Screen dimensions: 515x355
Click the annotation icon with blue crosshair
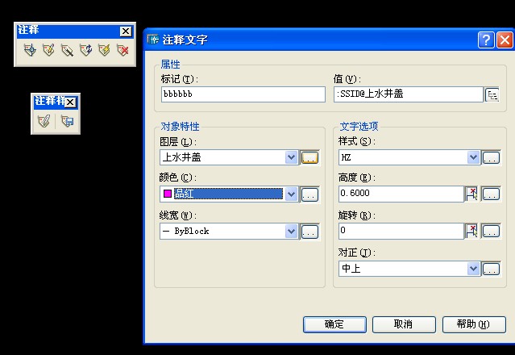(x=30, y=50)
